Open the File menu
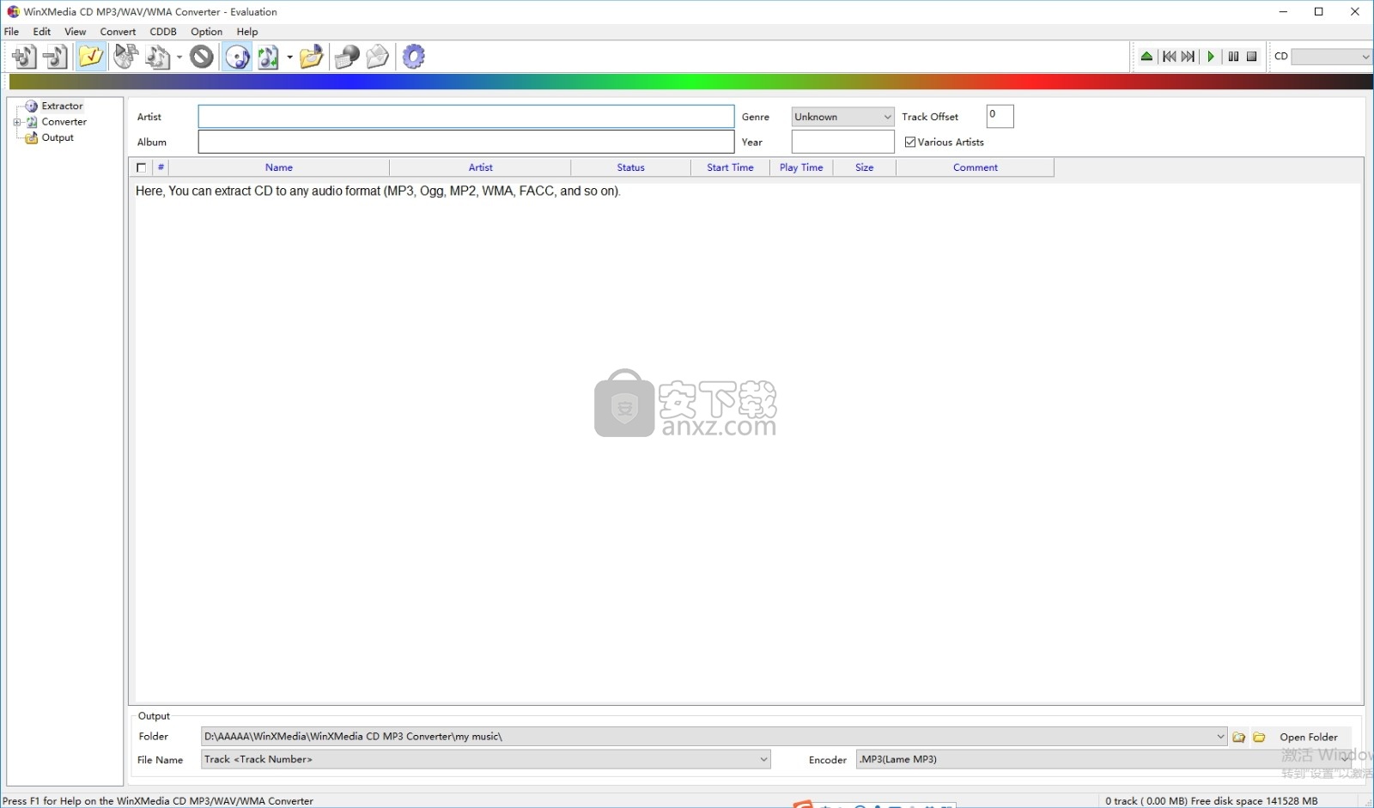The width and height of the screenshot is (1374, 808). tap(12, 32)
